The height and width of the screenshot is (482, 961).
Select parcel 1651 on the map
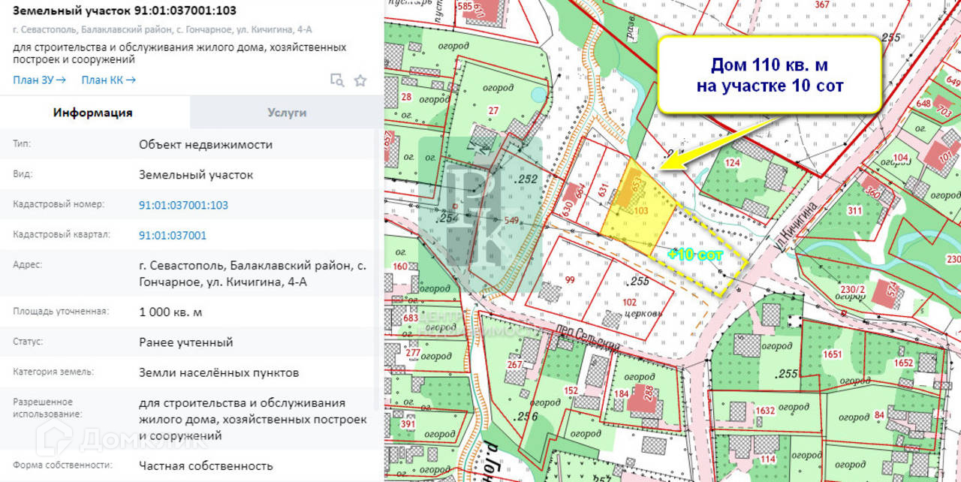(x=833, y=354)
